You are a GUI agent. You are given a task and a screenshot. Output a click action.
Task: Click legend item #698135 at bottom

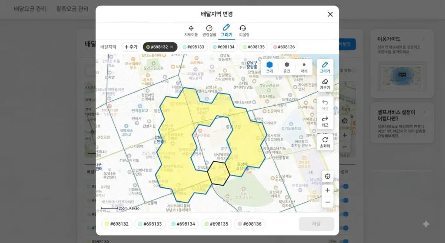(216, 224)
